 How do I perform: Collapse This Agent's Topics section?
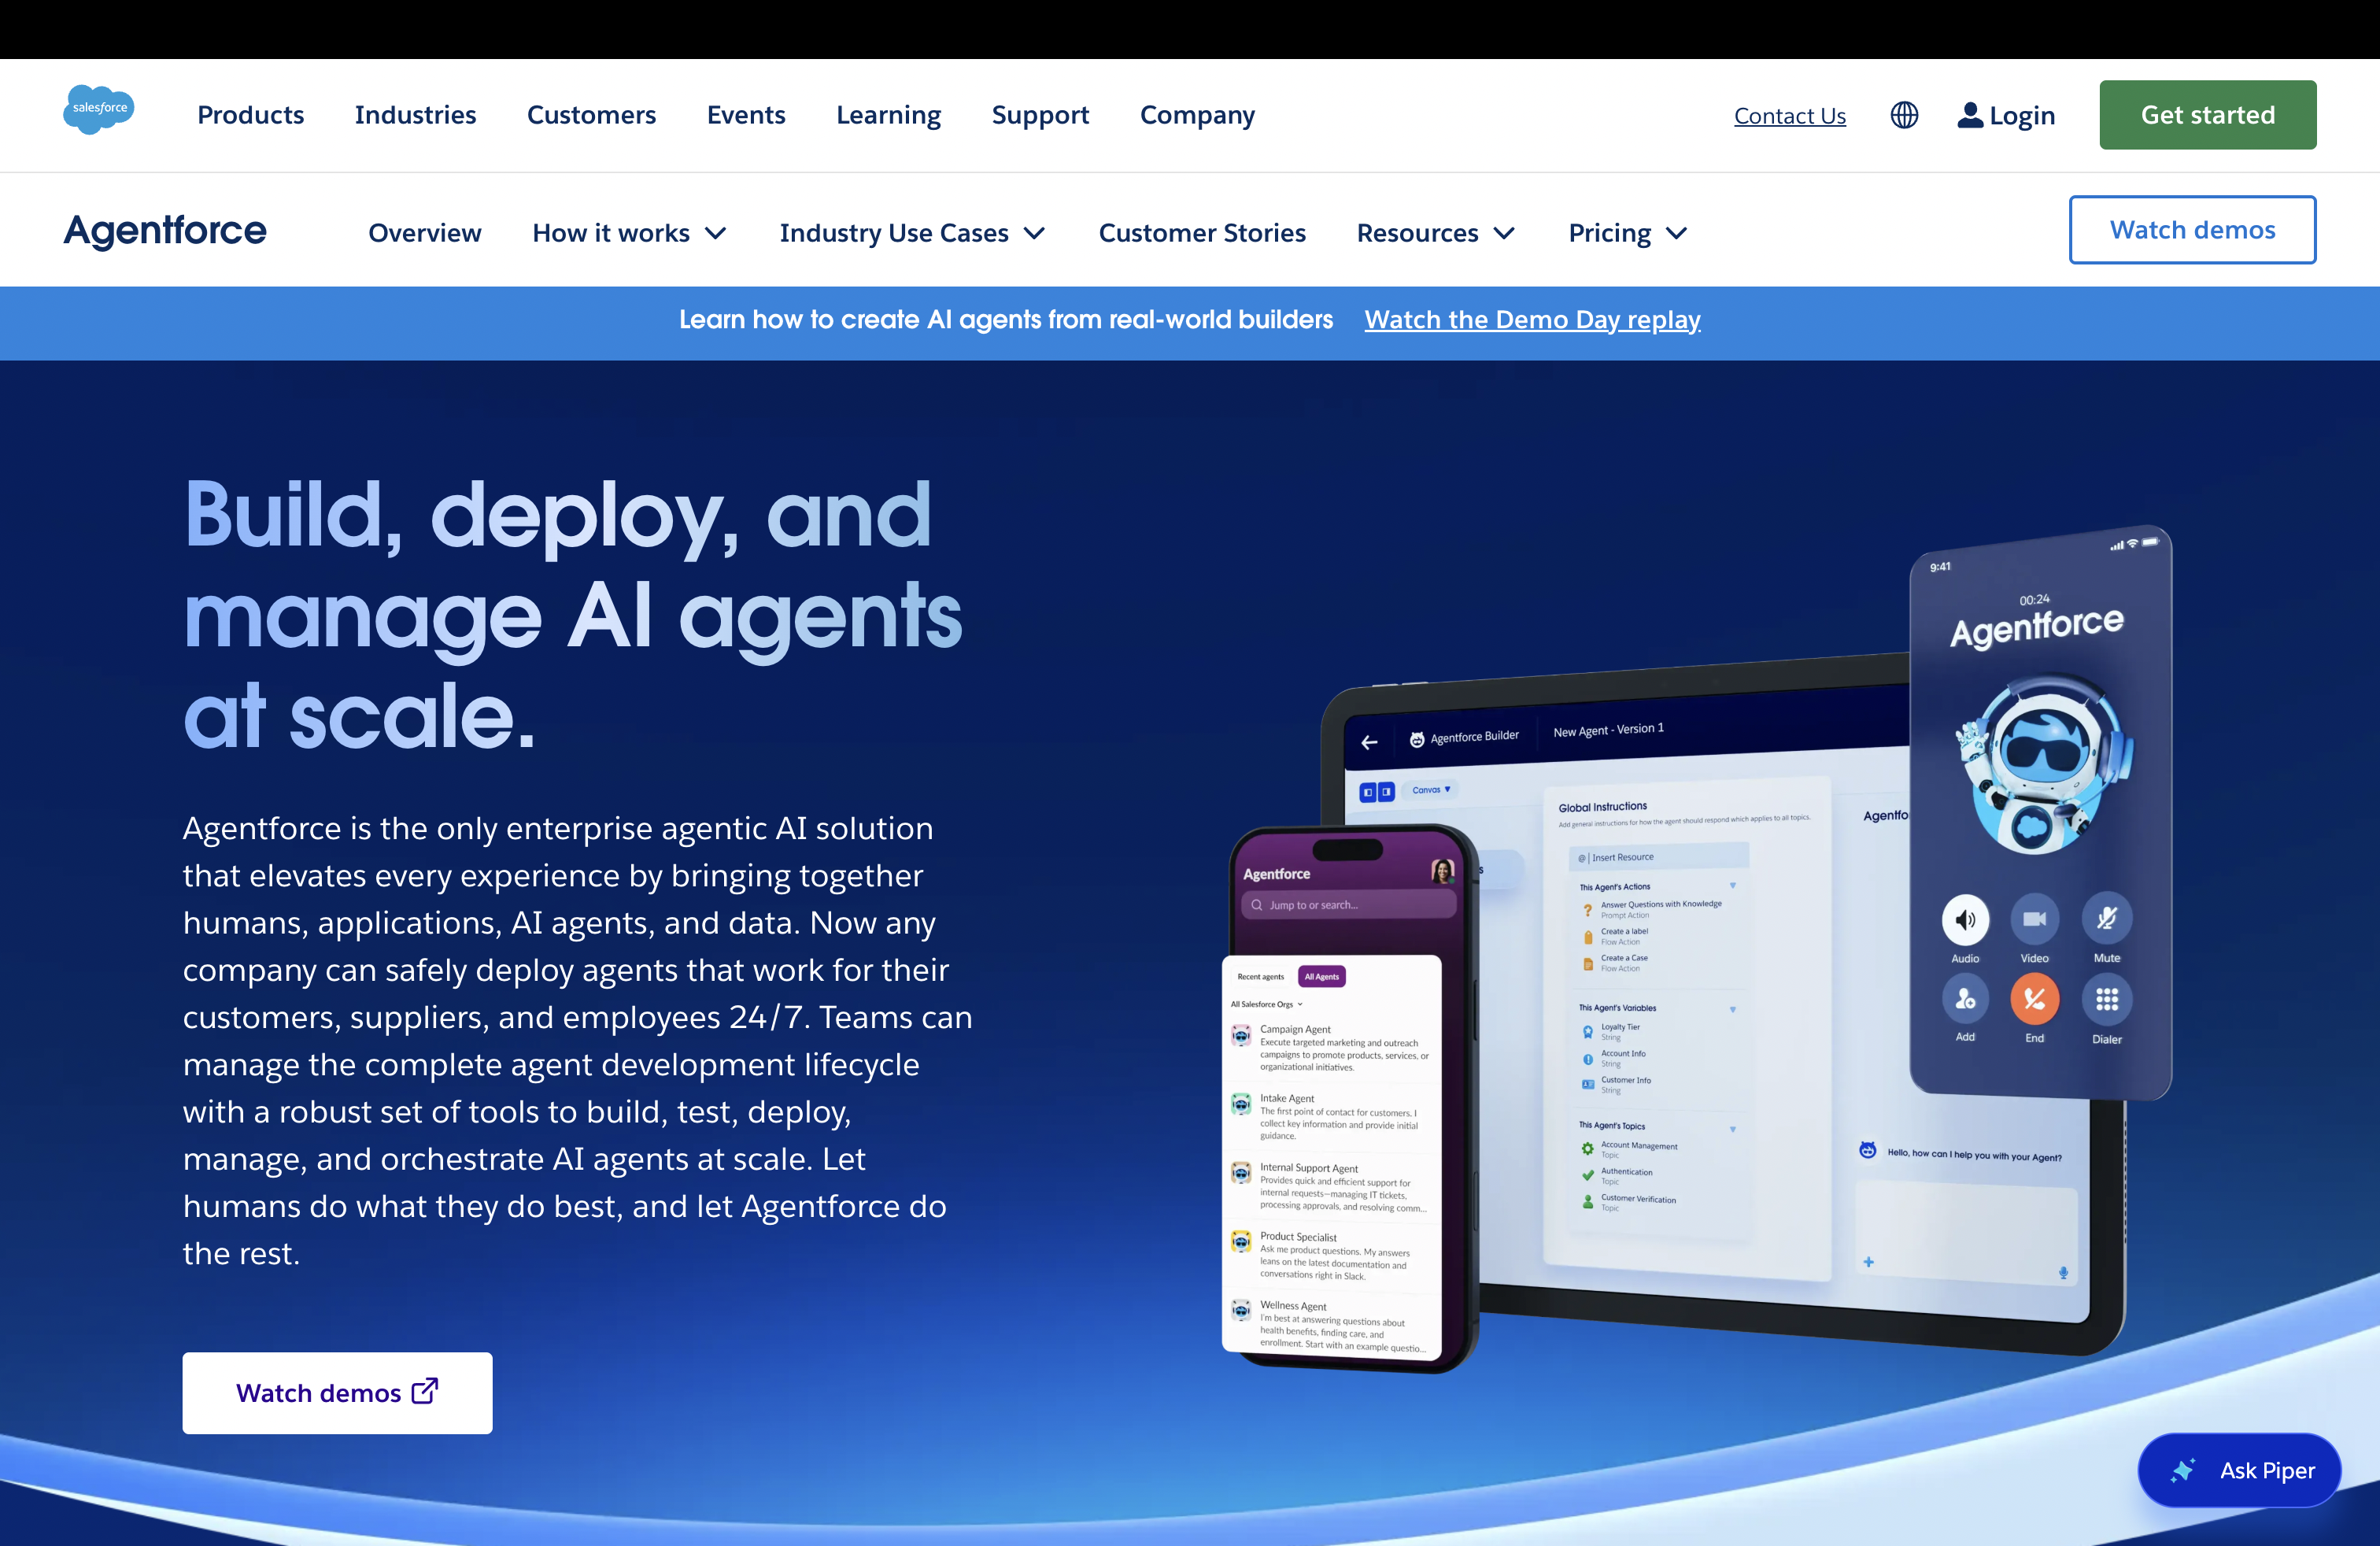(x=1732, y=1129)
